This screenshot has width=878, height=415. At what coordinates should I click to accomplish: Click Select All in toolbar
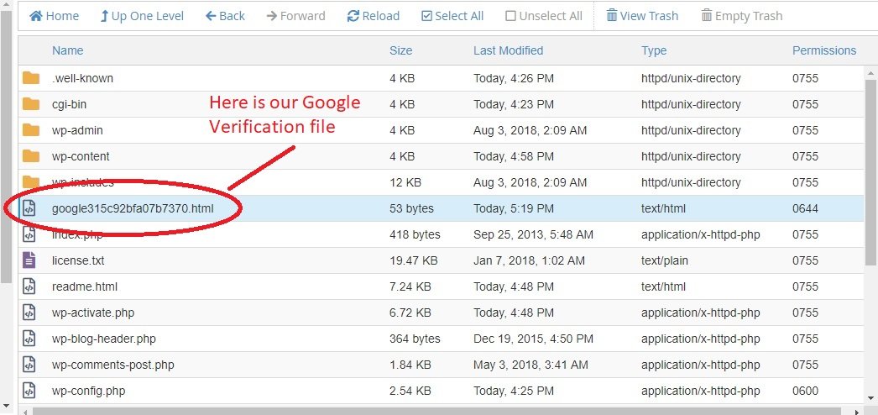point(452,16)
